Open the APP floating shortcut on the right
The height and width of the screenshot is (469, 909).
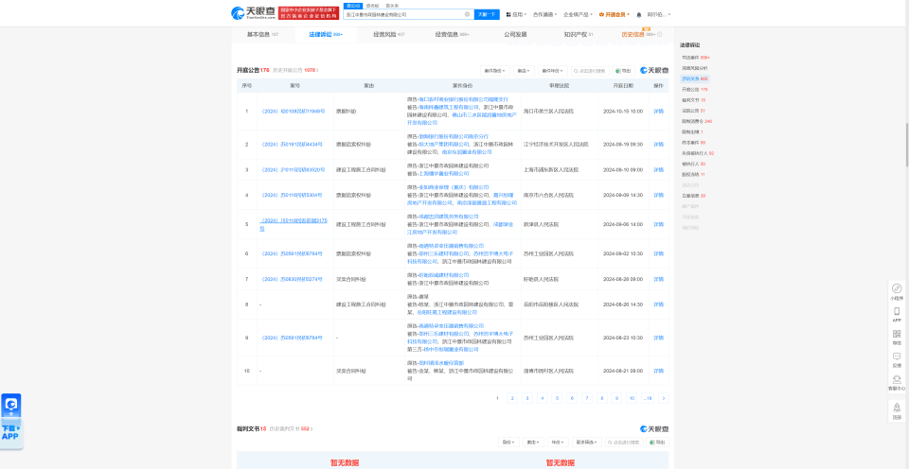tap(897, 315)
